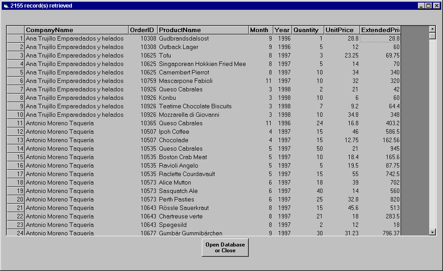Click extended price 403.2 cell
The width and height of the screenshot is (443, 271).
(380, 123)
